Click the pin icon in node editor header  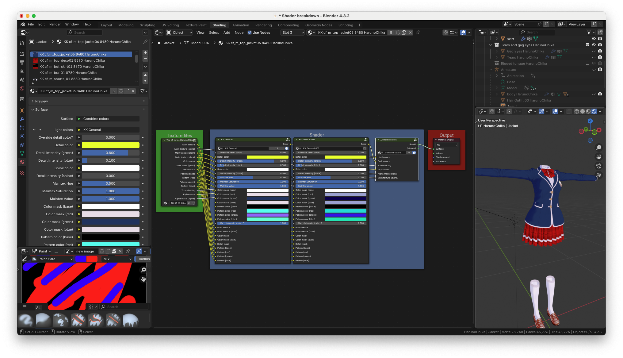click(x=418, y=33)
